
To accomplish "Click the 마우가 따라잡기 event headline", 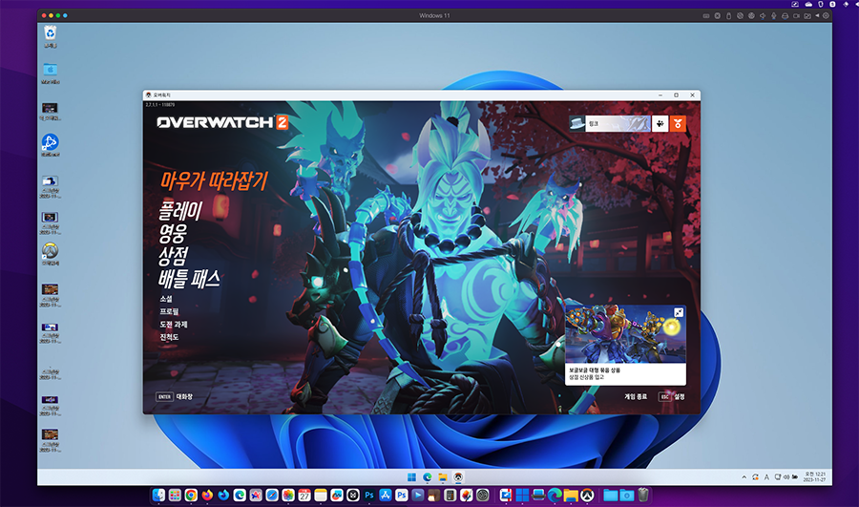I will pyautogui.click(x=214, y=180).
